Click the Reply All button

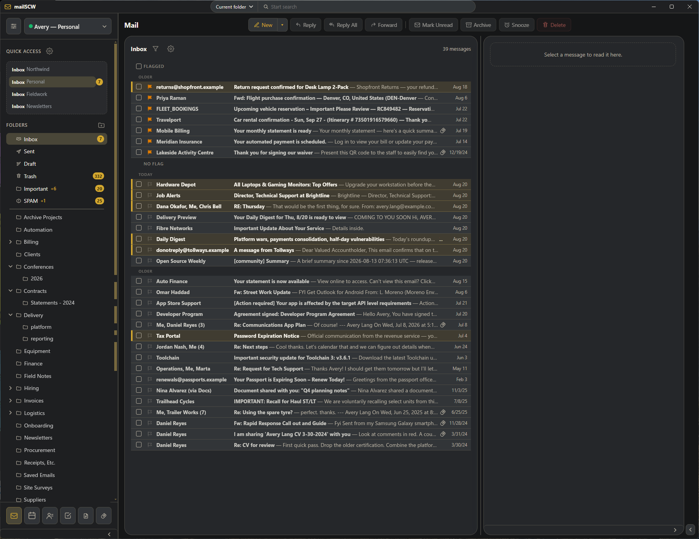point(343,25)
